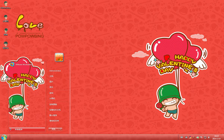Click the network connection tray icon
Image resolution: width=224 pixels, height=140 pixels.
(x=205, y=137)
